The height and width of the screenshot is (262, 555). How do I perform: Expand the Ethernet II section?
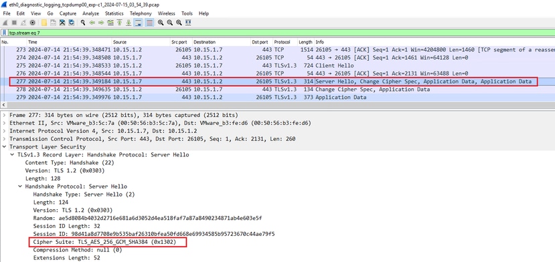point(3,123)
